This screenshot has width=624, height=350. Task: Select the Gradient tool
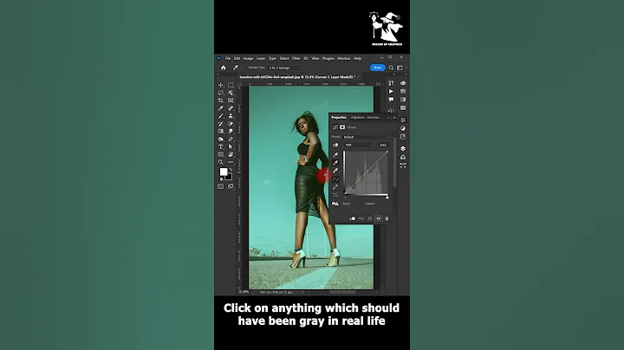[221, 132]
